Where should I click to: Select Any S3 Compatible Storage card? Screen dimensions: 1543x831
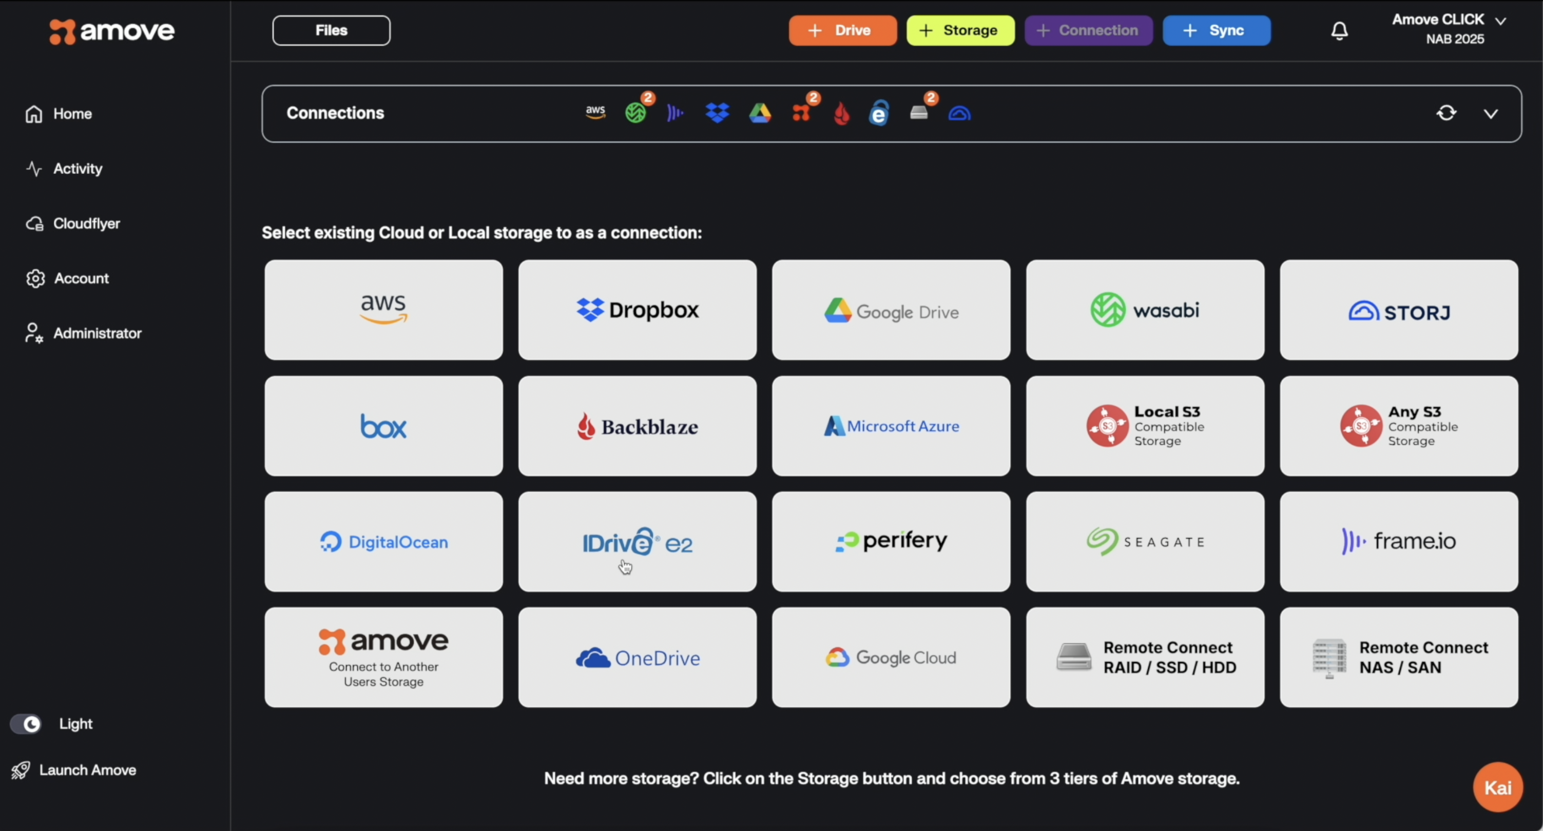[x=1399, y=426]
